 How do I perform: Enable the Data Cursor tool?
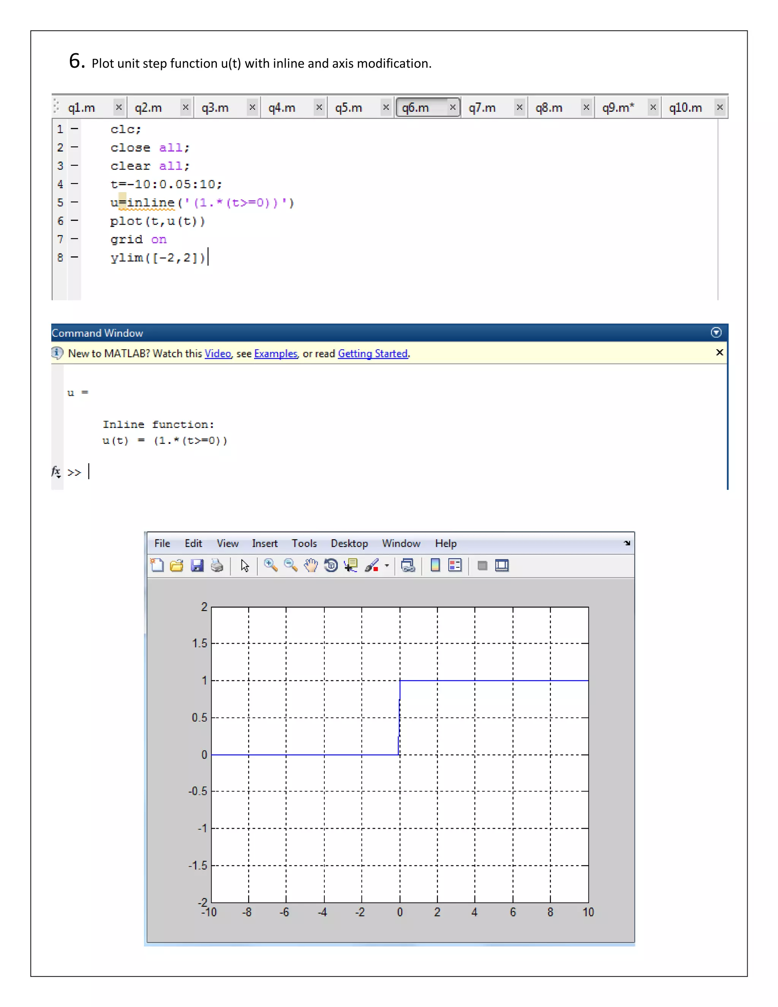tap(351, 565)
